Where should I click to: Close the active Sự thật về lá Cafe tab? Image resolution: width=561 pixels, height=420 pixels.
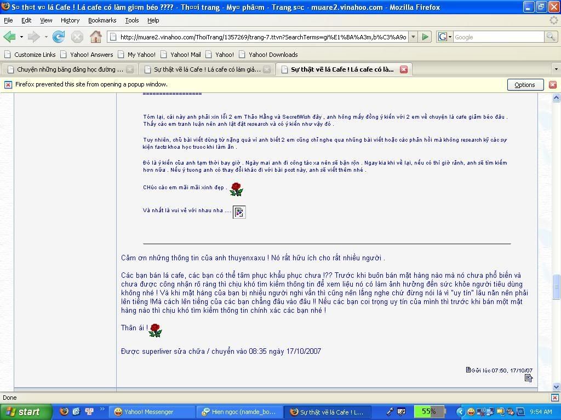click(x=404, y=69)
